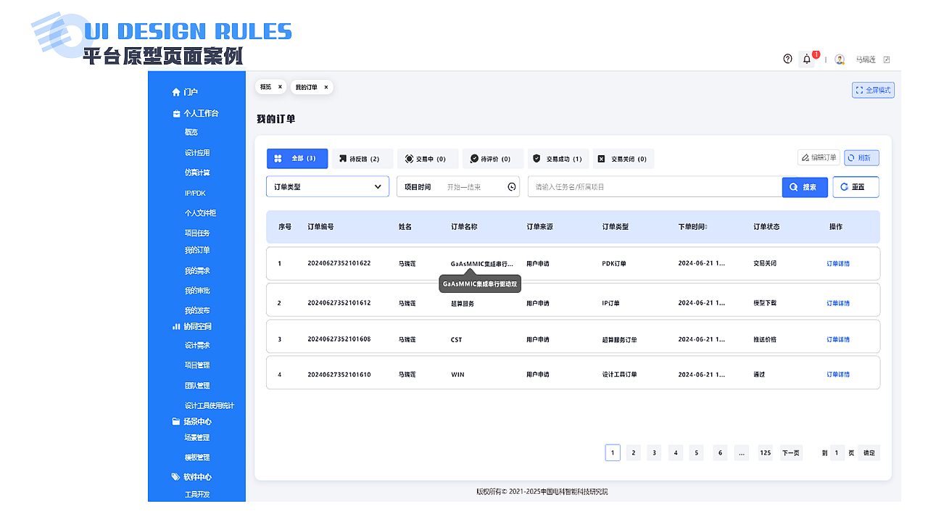Click the external-link icon beside 马瑞莲
The height and width of the screenshot is (522, 928).
[x=886, y=59]
